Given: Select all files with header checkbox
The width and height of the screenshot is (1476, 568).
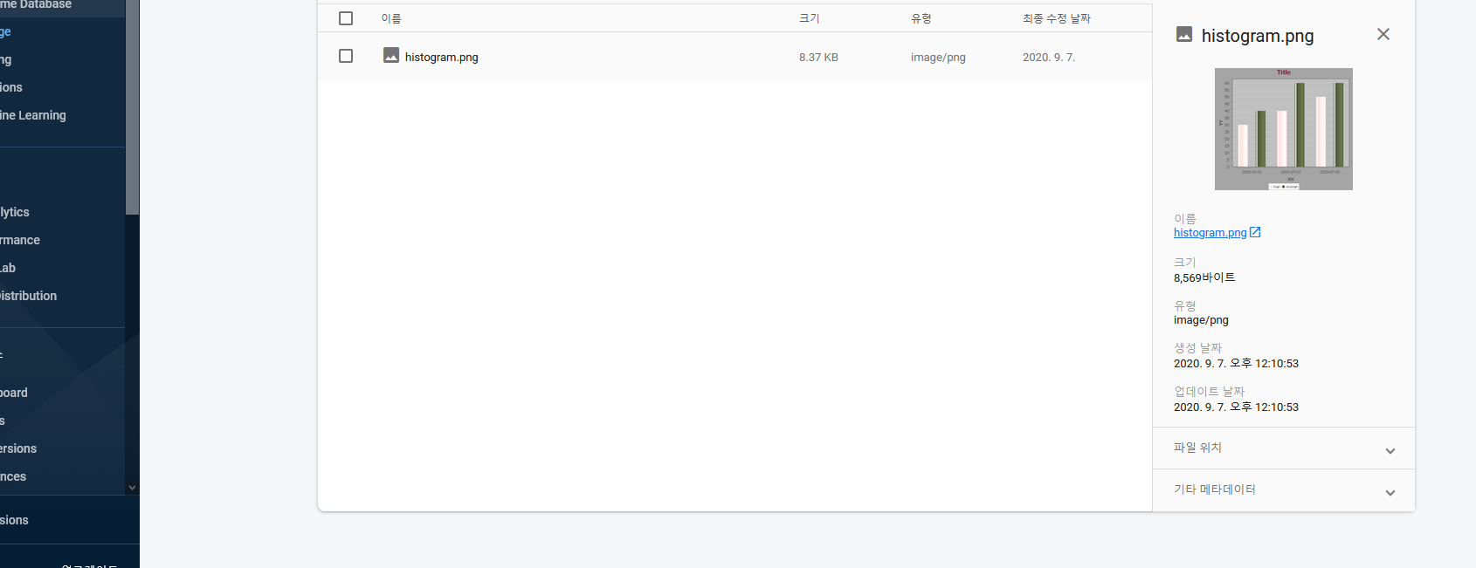Looking at the screenshot, I should click(x=346, y=18).
